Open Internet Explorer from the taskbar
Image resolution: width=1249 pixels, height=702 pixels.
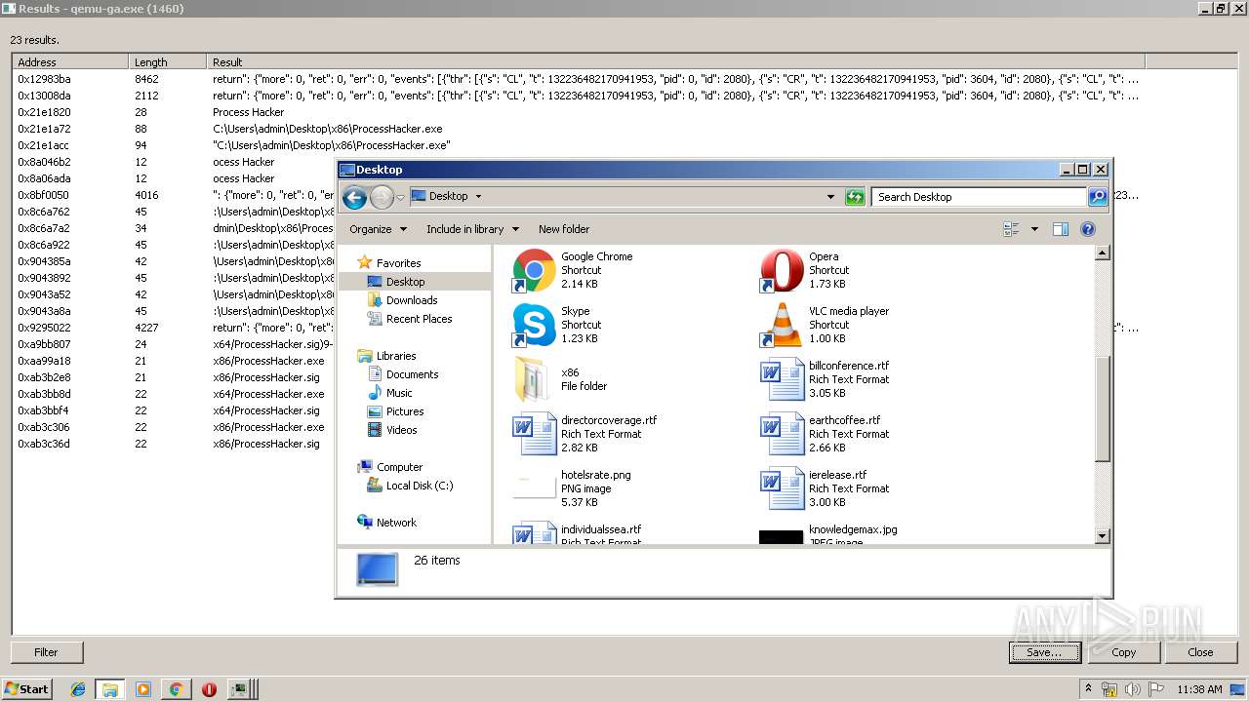coord(78,689)
